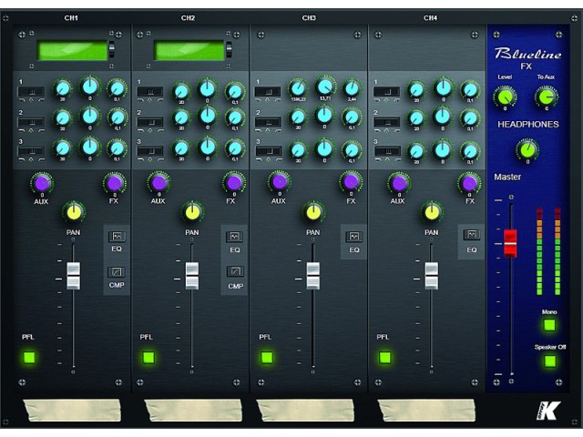583x437 pixels.
Task: Click the tape label under CH1
Action: 72,411
